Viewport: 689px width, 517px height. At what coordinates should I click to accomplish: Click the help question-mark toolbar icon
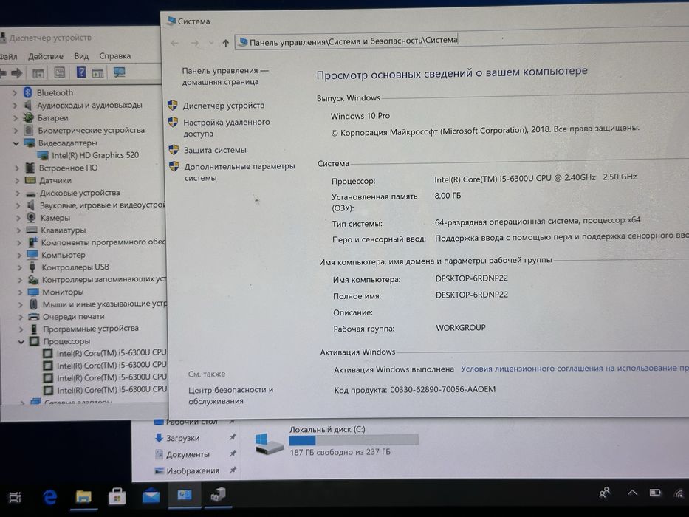pyautogui.click(x=81, y=72)
